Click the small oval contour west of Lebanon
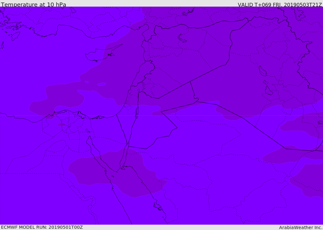This screenshot has height=230, width=323. pos(102,84)
